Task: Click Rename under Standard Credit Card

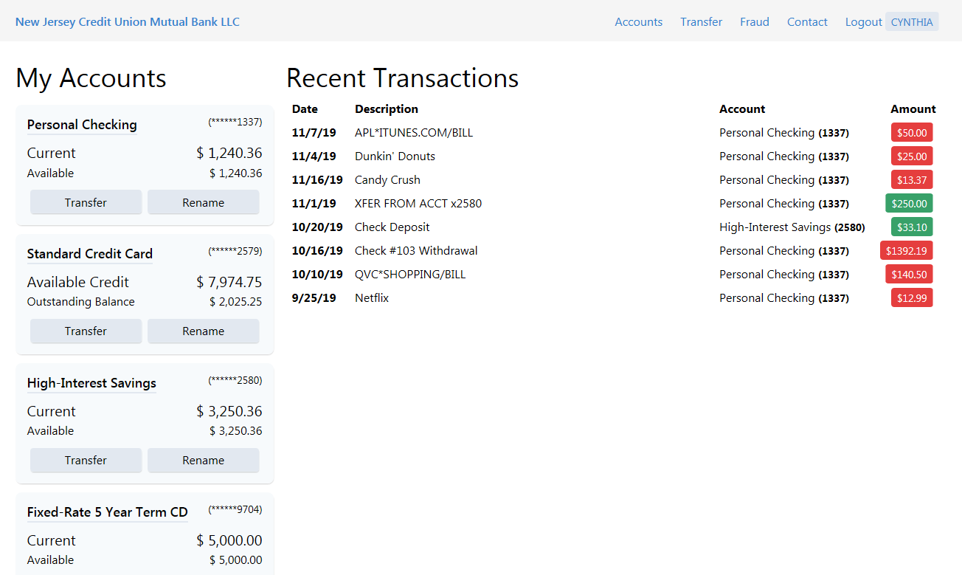Action: (204, 331)
